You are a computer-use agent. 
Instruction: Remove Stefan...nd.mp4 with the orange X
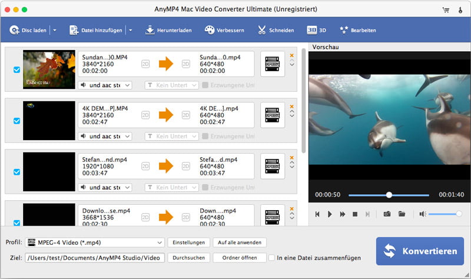tap(291, 157)
